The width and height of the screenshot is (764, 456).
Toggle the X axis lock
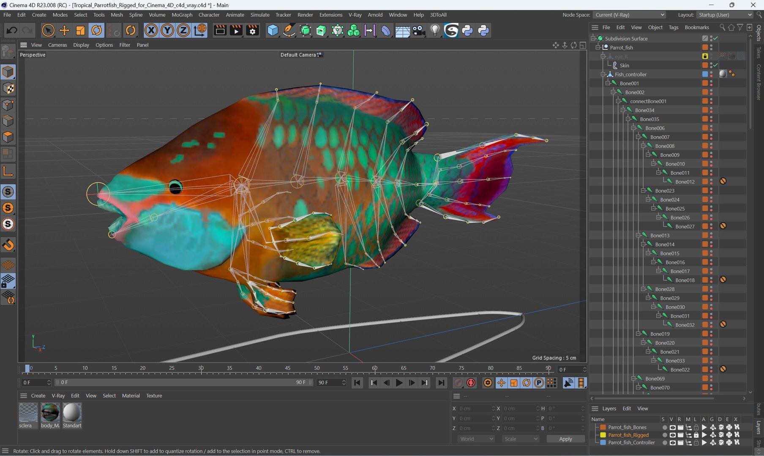click(x=151, y=30)
